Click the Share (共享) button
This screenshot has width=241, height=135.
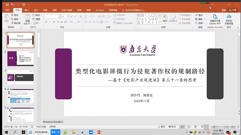click(x=232, y=10)
